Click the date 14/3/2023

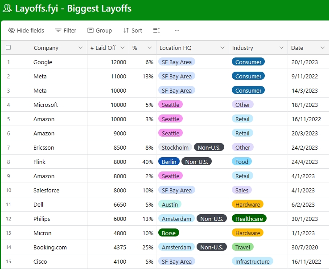coord(304,90)
